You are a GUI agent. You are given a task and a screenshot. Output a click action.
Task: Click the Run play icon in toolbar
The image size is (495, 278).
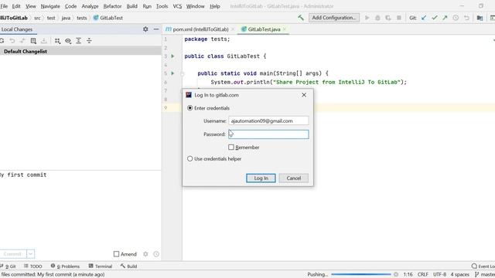[x=367, y=18]
